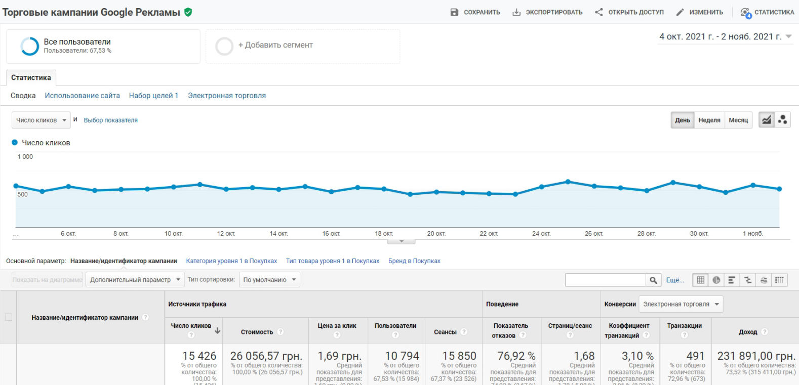Open the date range picker

point(725,36)
